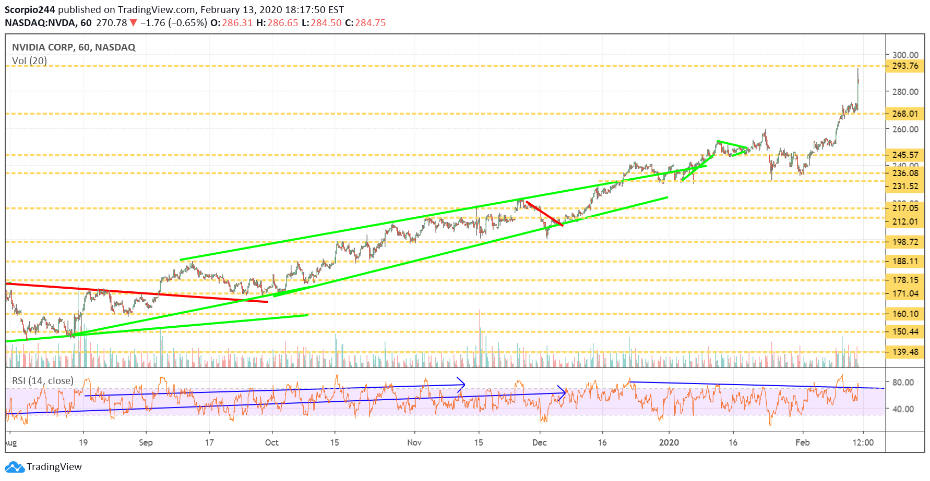Click the 2020 year label on time axis
This screenshot has height=481, width=930.
pos(669,442)
